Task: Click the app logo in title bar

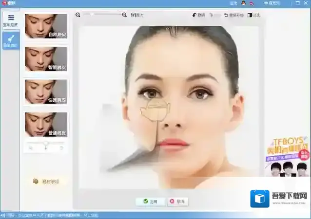Action: pyautogui.click(x=5, y=3)
